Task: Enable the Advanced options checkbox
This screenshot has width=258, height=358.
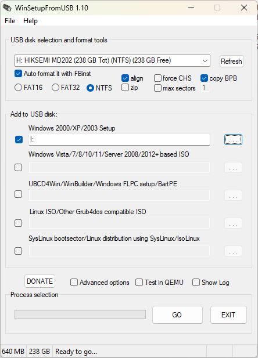Action: point(74,282)
